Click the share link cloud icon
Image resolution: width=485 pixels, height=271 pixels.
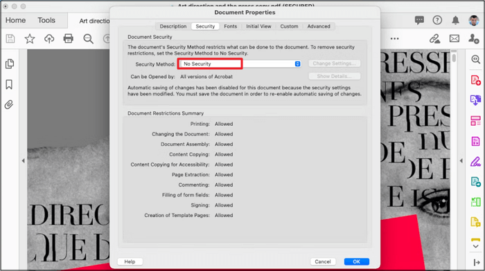pos(434,39)
